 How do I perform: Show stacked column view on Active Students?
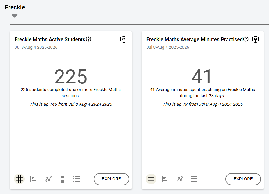point(63,179)
